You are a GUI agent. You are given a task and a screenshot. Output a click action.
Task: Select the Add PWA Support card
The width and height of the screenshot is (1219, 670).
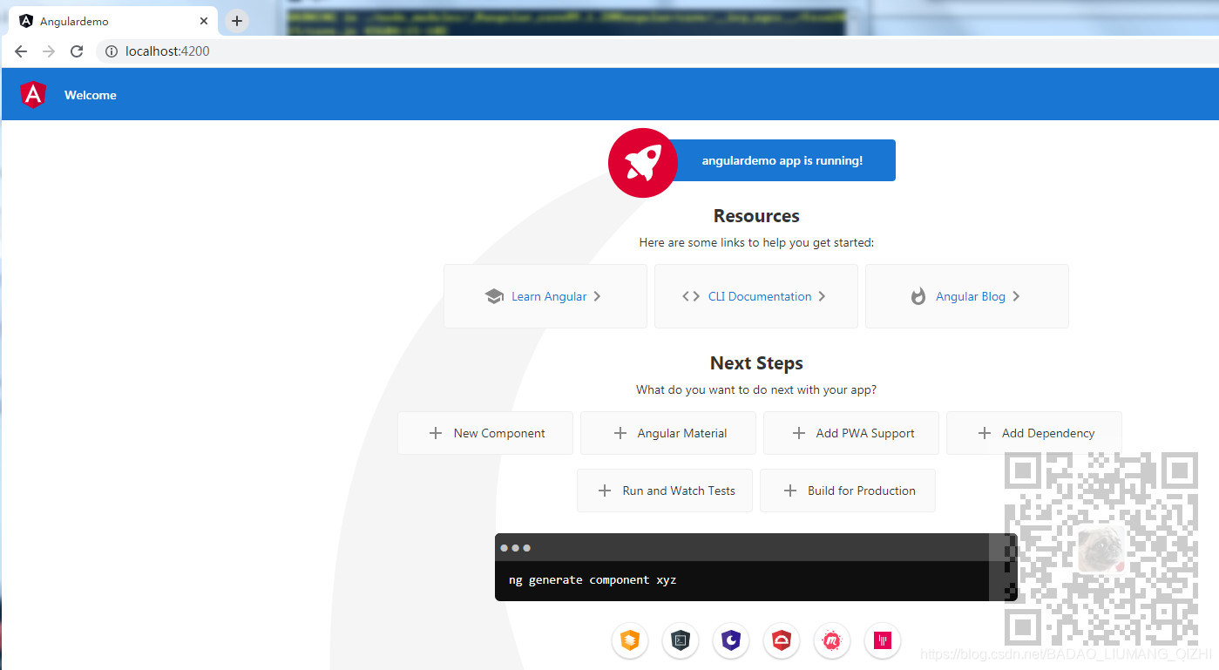coord(851,433)
